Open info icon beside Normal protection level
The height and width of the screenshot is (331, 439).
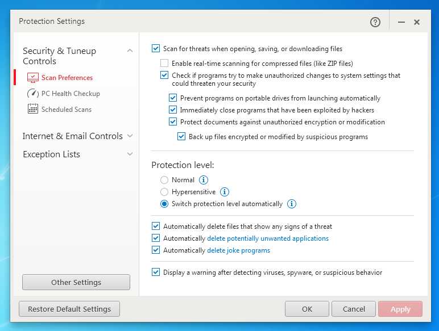click(204, 180)
